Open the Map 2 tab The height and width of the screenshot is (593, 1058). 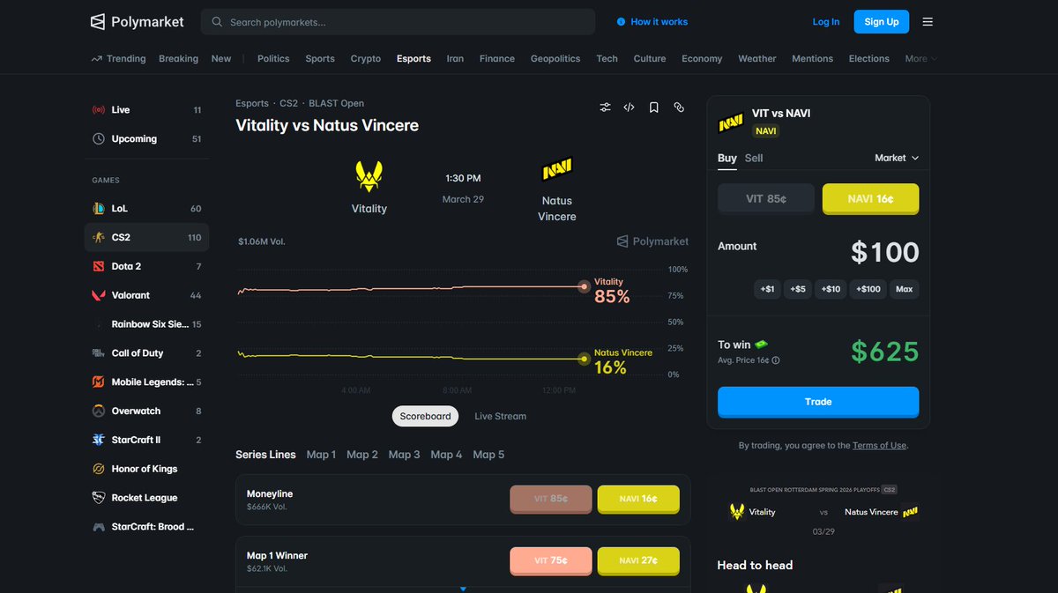(x=362, y=455)
